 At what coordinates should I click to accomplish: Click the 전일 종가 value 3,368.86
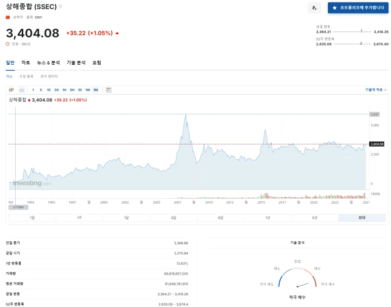pos(181,243)
